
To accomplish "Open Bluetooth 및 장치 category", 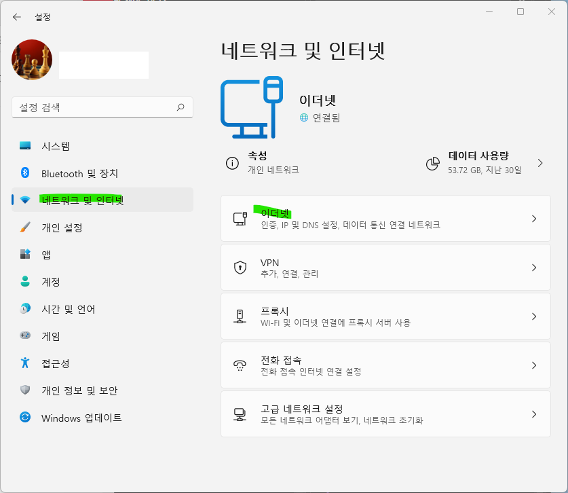I will point(102,173).
